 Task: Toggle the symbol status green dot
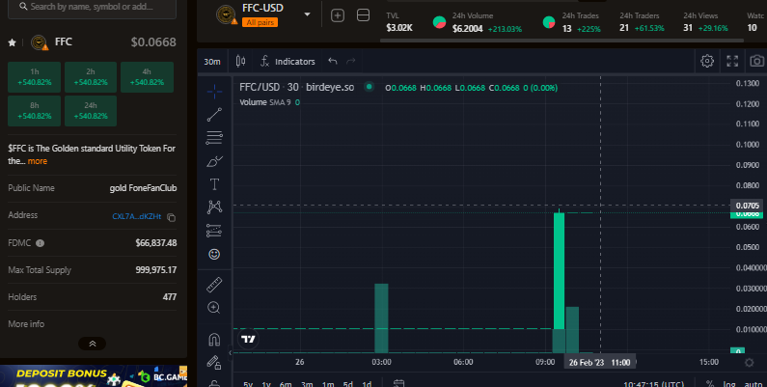click(x=370, y=87)
